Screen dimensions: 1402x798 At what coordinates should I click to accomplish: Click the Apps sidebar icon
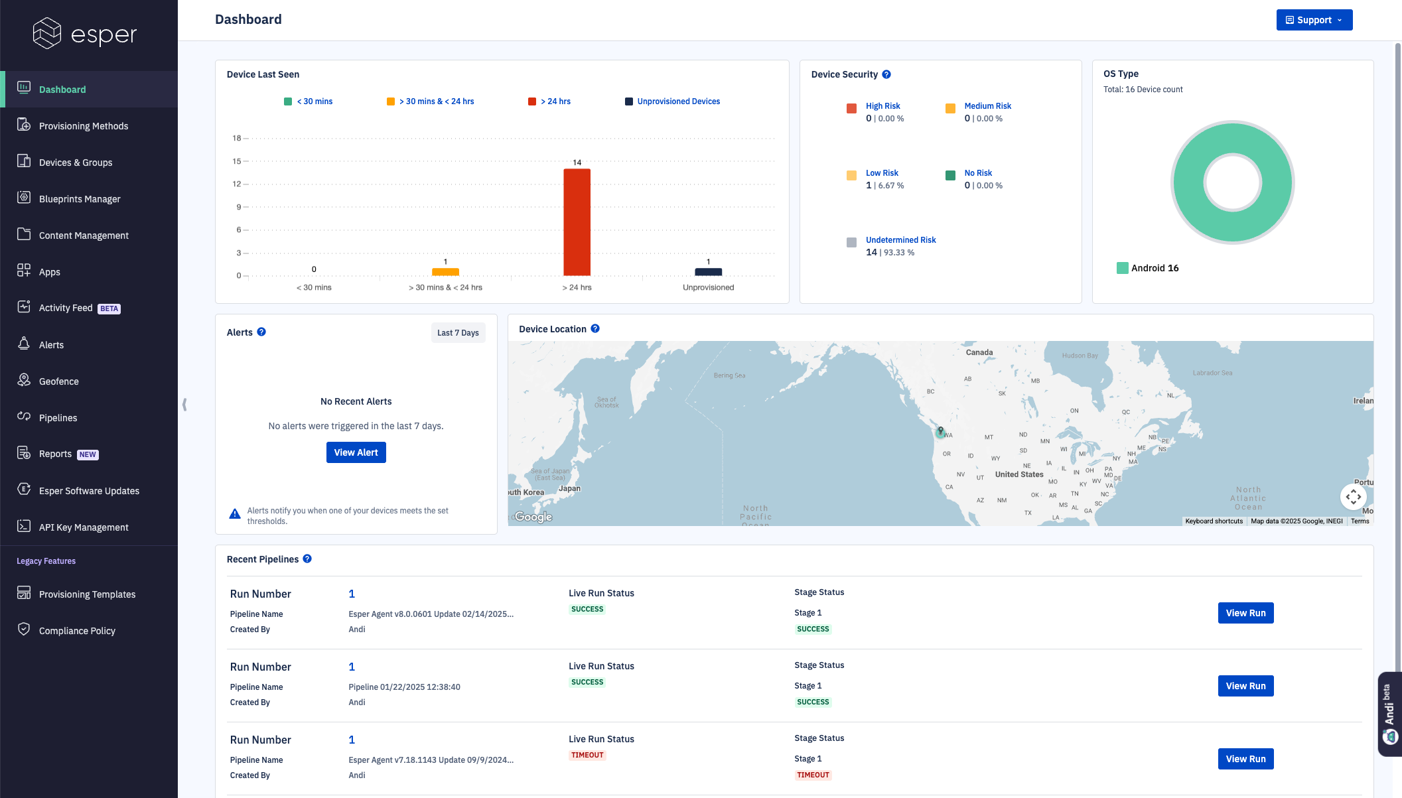[23, 271]
